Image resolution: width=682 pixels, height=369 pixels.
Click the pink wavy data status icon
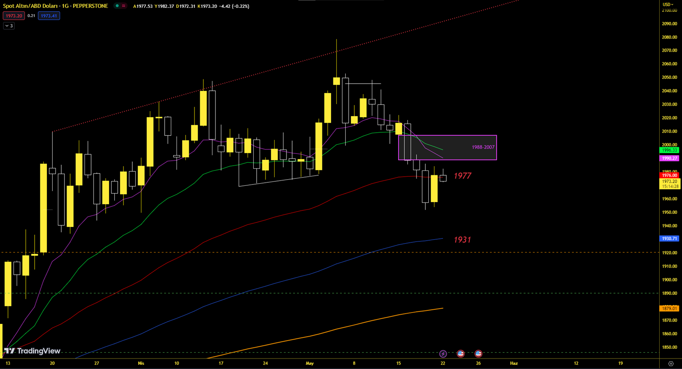coord(124,6)
